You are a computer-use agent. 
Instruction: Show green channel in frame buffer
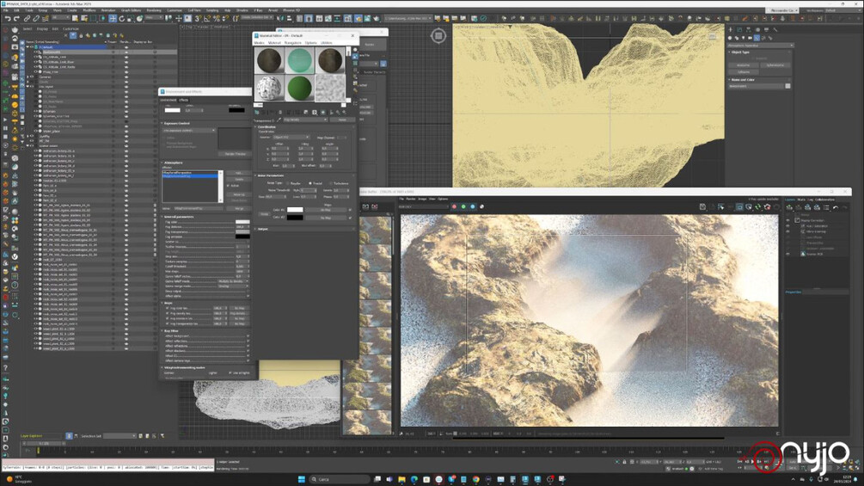tap(463, 206)
